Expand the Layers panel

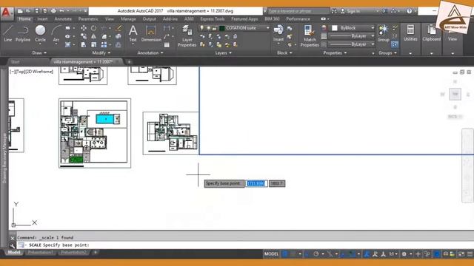click(x=224, y=52)
